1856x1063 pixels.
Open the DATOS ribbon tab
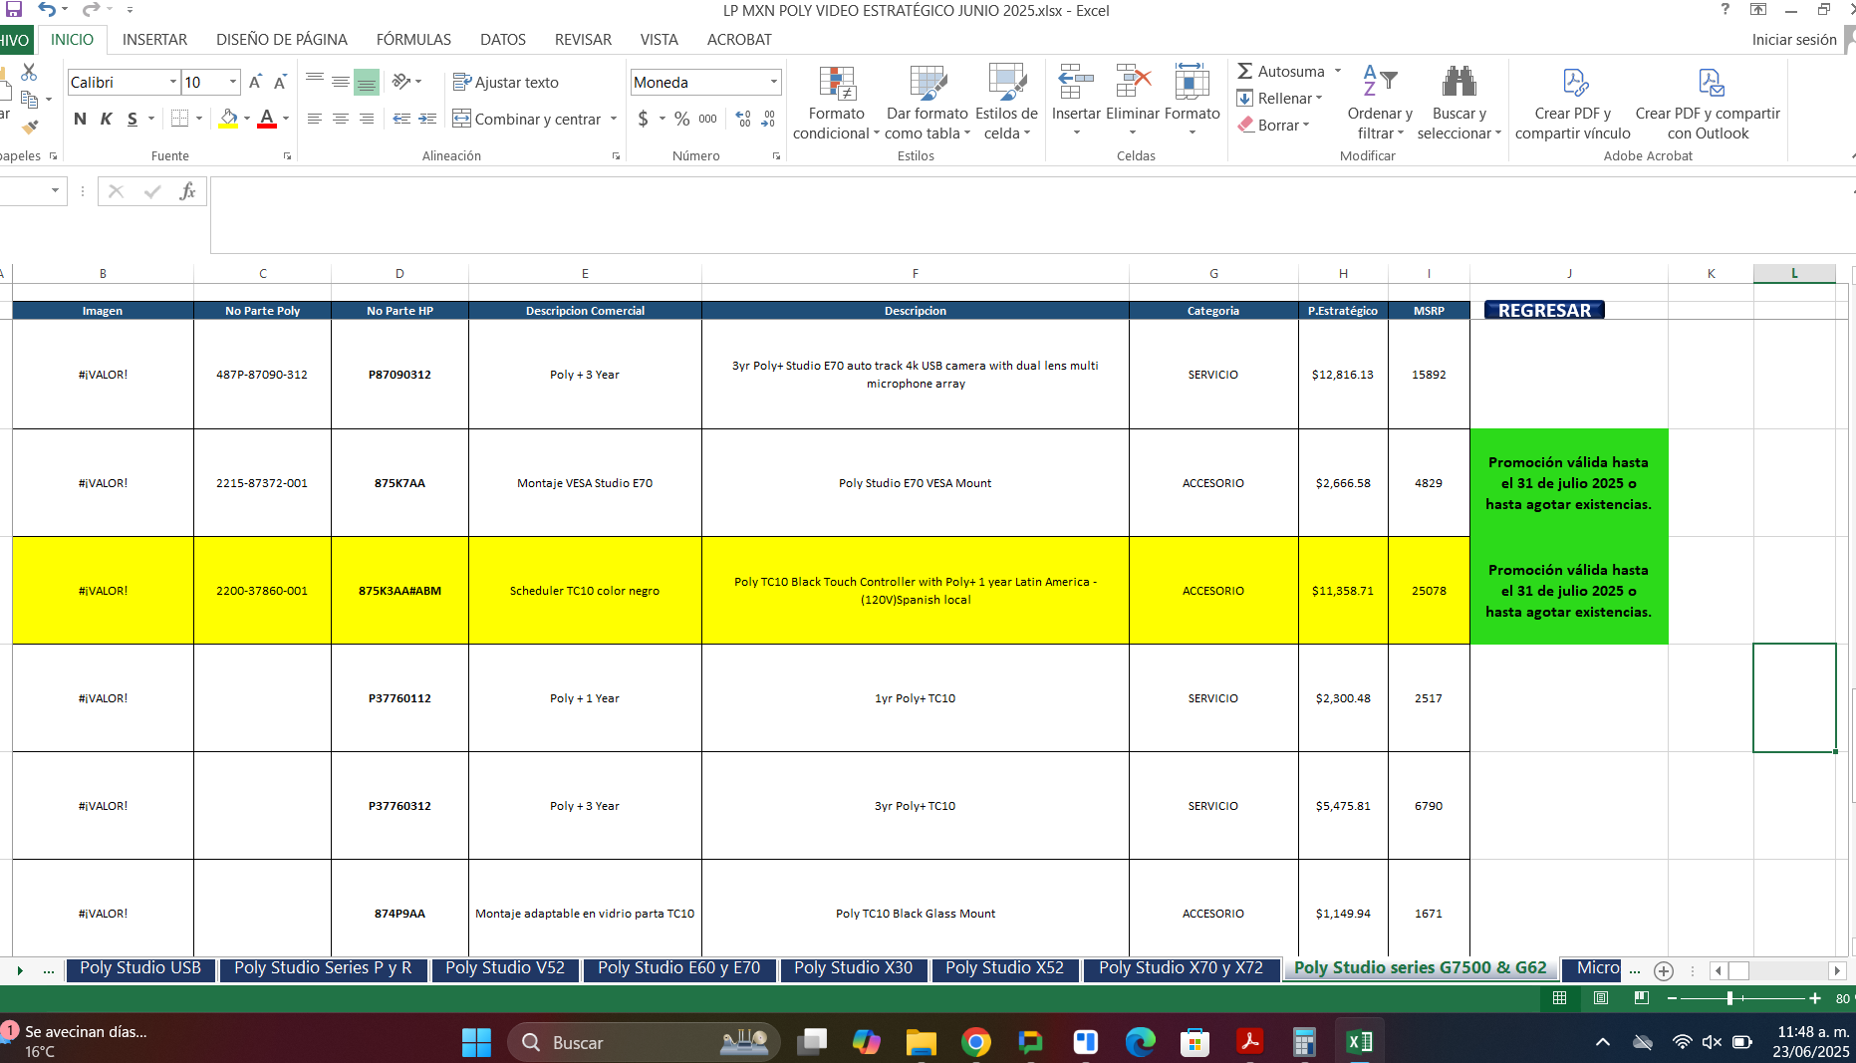click(503, 39)
